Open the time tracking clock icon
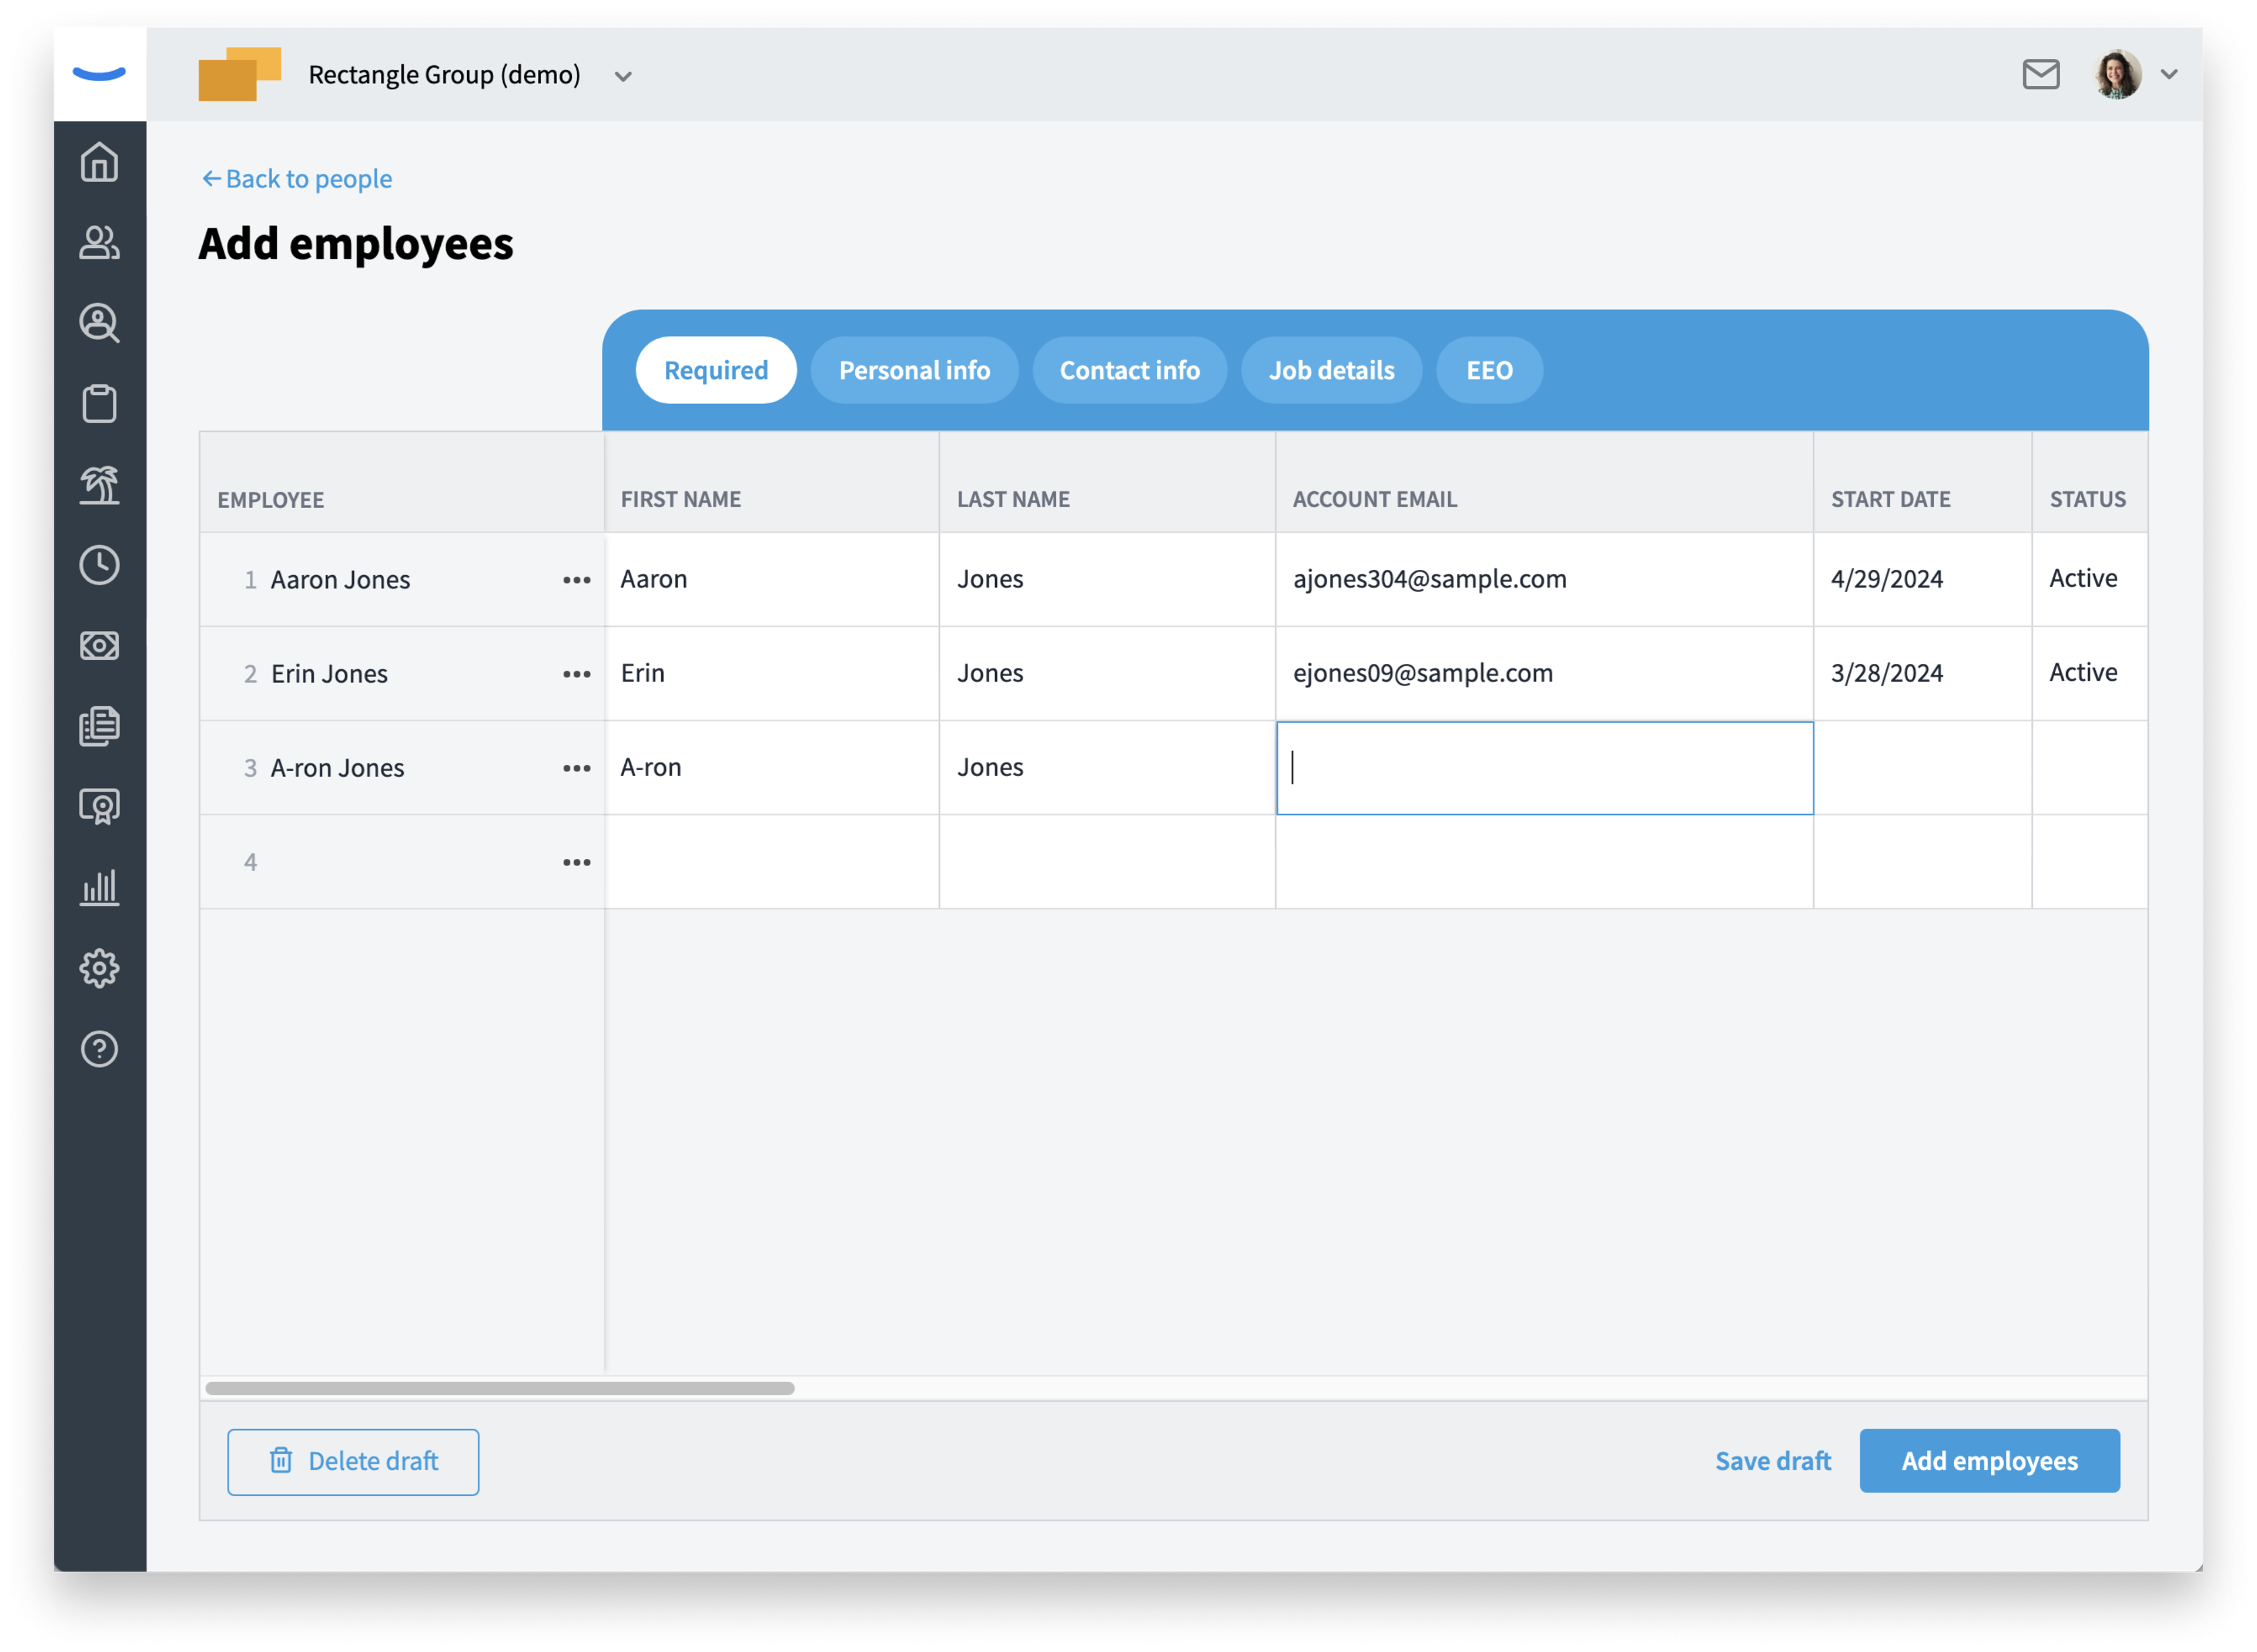The image size is (2257, 1652). coord(99,565)
